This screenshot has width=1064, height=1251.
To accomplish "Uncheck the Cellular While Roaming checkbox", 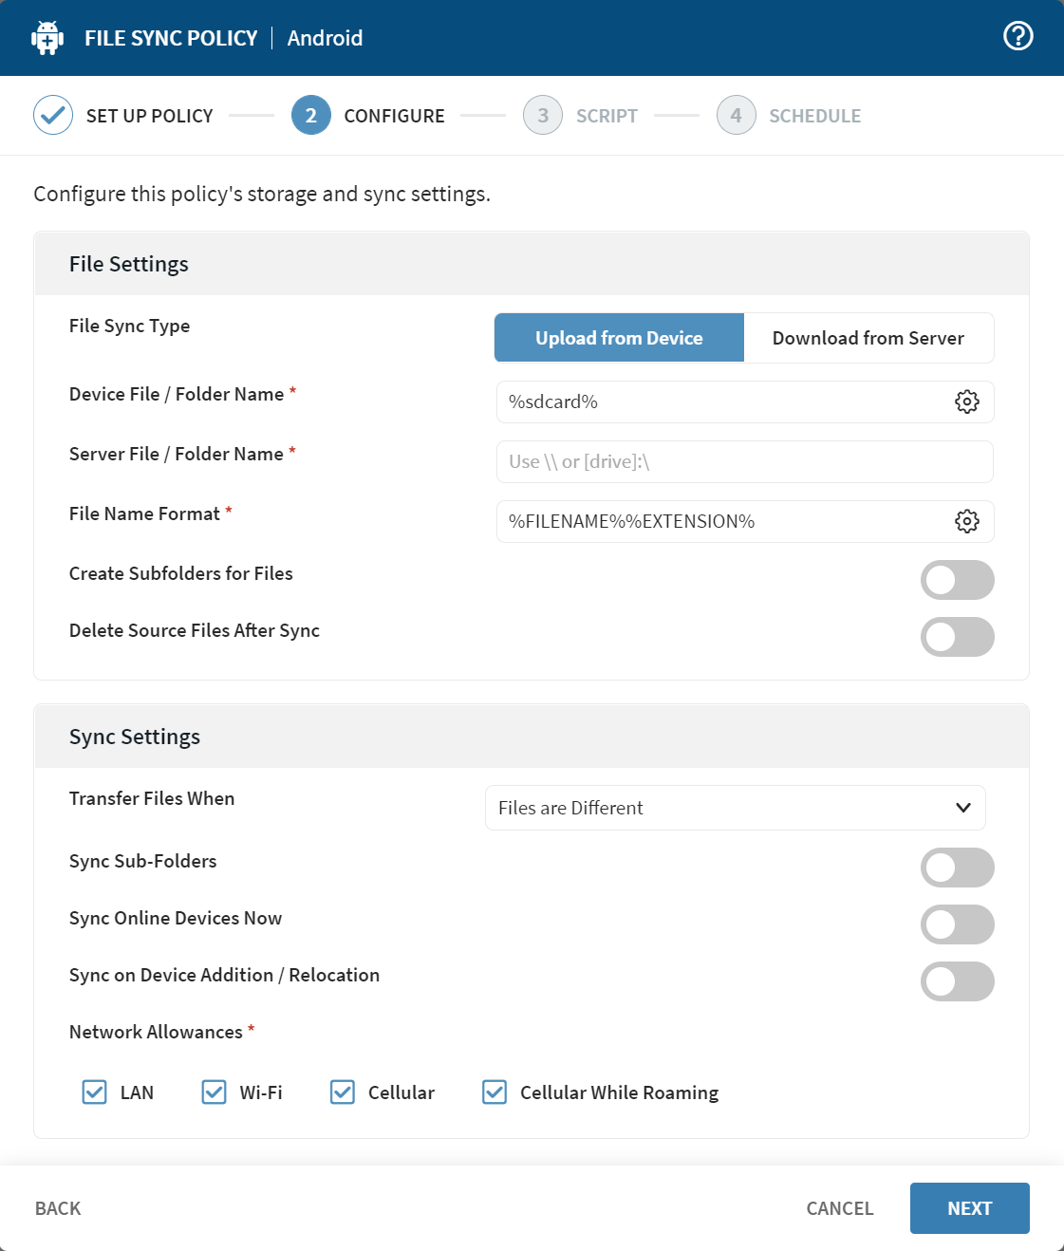I will tap(494, 1092).
